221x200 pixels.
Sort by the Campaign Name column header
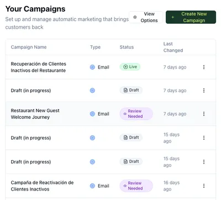(x=29, y=47)
